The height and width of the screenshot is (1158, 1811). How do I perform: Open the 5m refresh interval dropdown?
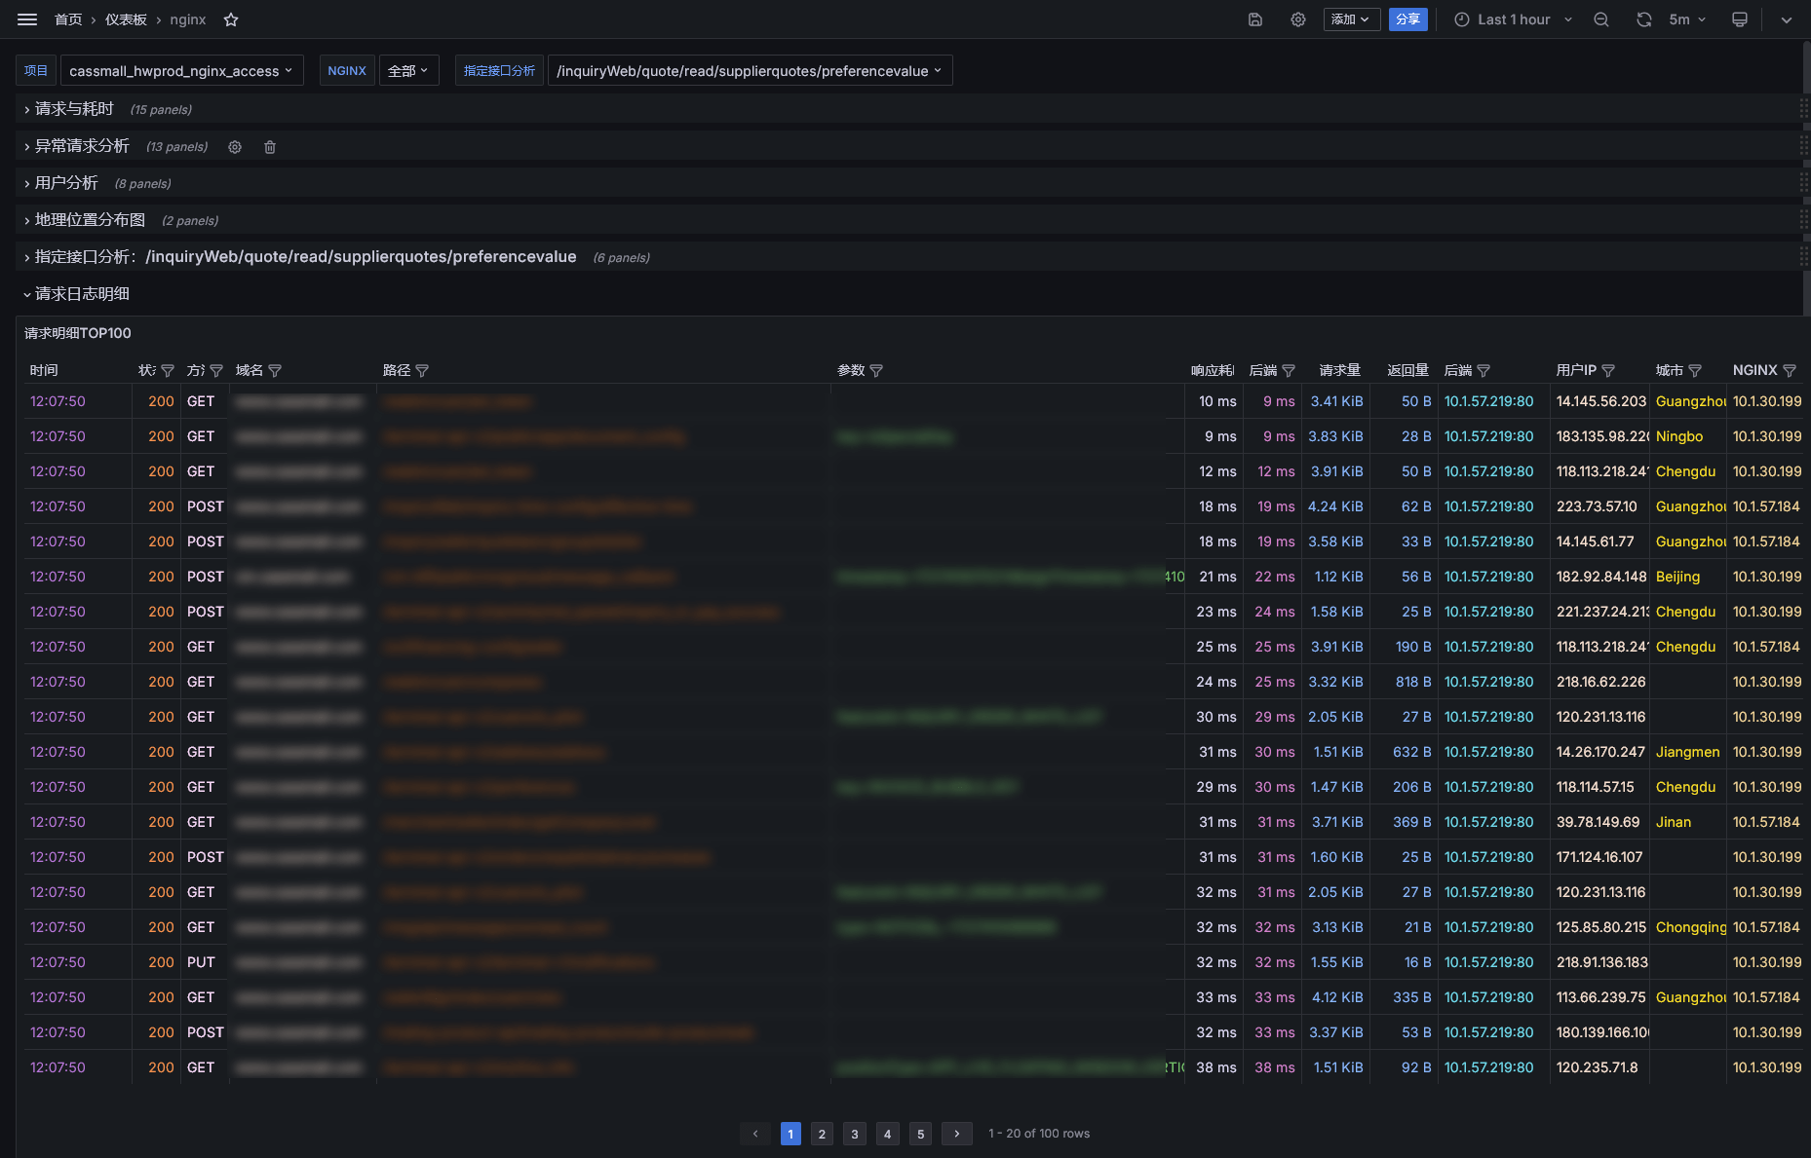(1687, 19)
